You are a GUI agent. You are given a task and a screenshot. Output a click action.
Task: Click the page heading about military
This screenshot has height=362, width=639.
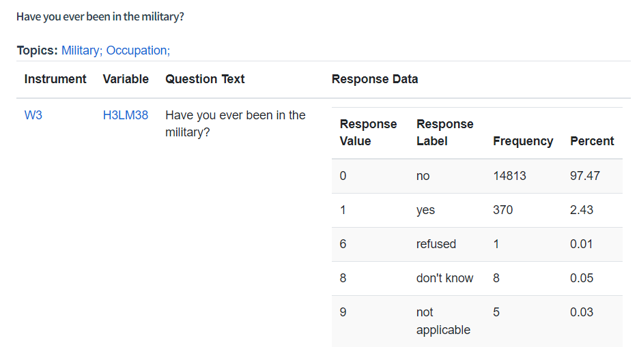100,16
